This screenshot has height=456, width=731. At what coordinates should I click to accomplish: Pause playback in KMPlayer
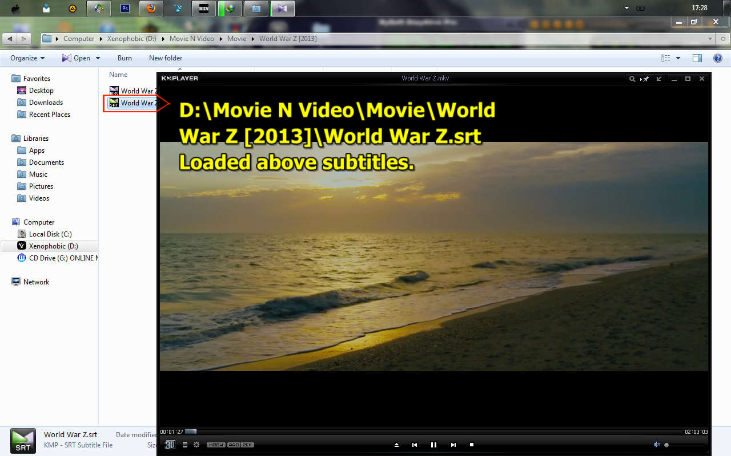433,445
